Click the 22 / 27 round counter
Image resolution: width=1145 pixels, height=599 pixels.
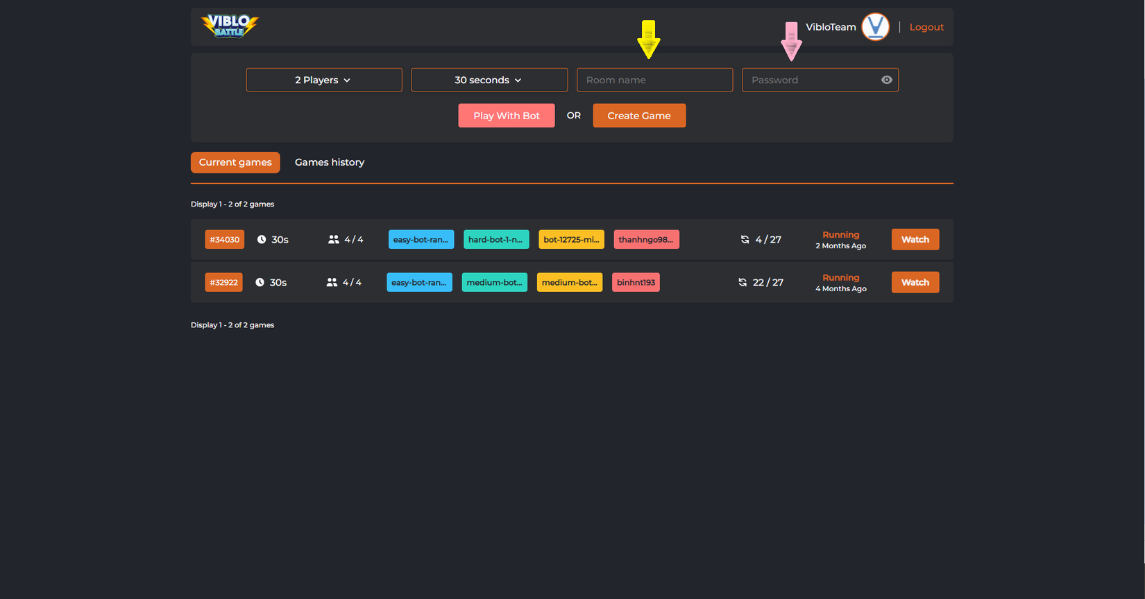768,282
